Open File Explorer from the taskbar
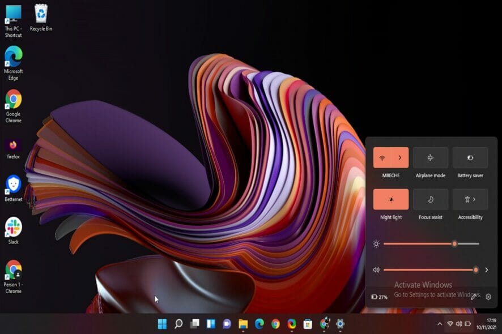The height and width of the screenshot is (334, 502). pyautogui.click(x=242, y=324)
